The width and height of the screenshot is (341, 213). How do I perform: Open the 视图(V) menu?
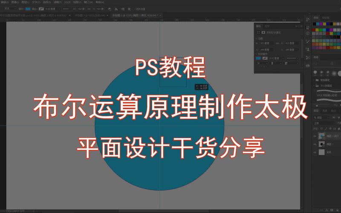(x=77, y=2)
